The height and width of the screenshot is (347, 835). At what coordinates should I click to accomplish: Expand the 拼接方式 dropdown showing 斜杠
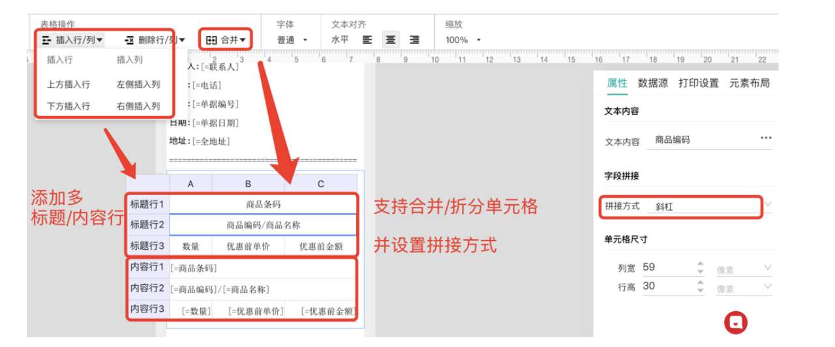(767, 205)
